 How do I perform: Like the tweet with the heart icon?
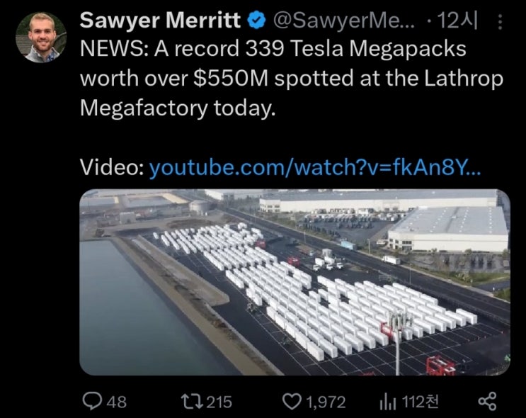(x=292, y=402)
